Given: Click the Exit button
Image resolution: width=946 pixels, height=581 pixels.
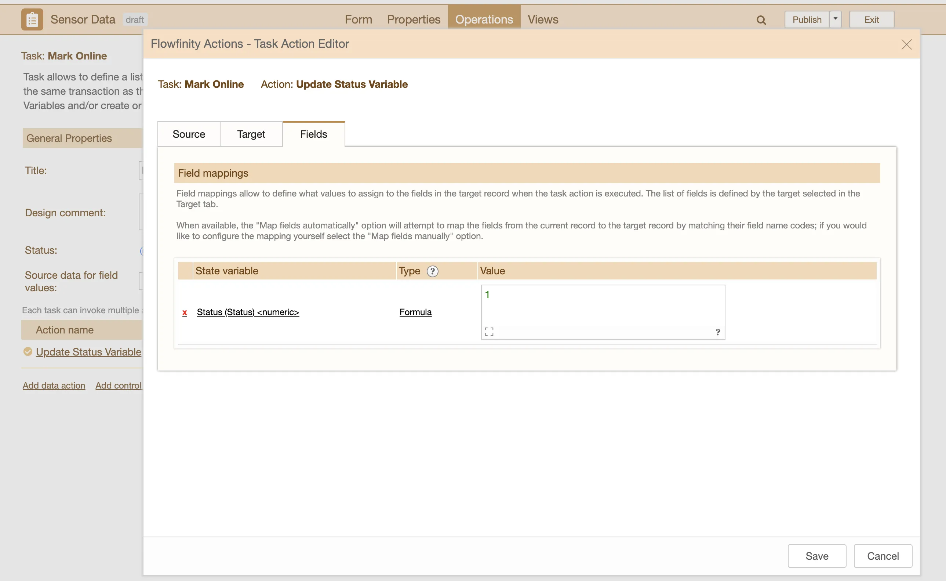Looking at the screenshot, I should pos(871,19).
